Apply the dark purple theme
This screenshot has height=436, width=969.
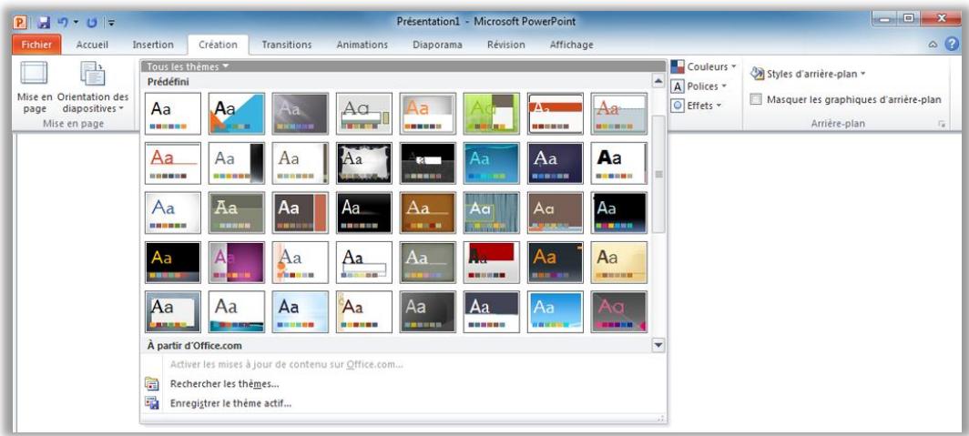pos(555,163)
